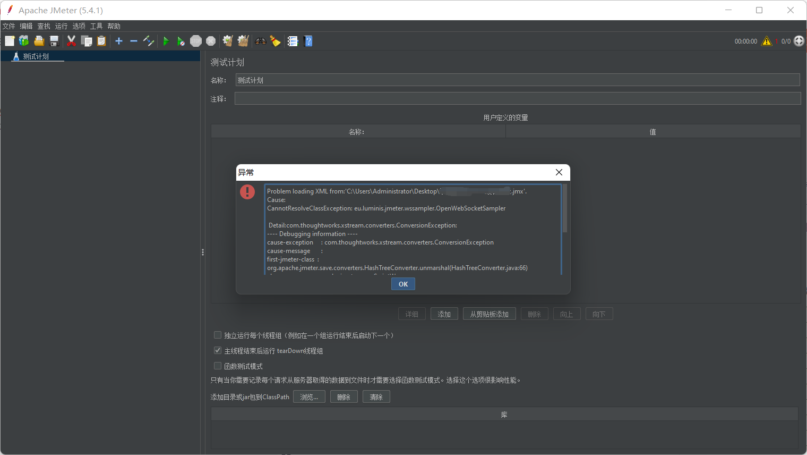Click the 名称 column header
This screenshot has width=807, height=455.
point(358,132)
